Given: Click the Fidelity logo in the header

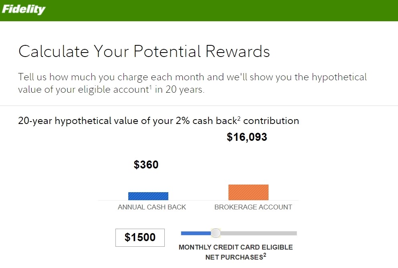Looking at the screenshot, I should coord(23,9).
